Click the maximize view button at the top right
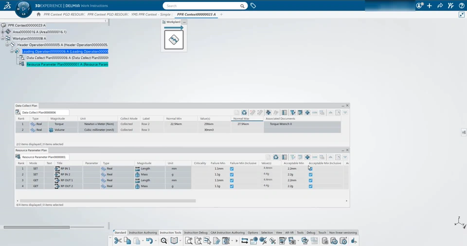The width and height of the screenshot is (467, 246). (461, 14)
